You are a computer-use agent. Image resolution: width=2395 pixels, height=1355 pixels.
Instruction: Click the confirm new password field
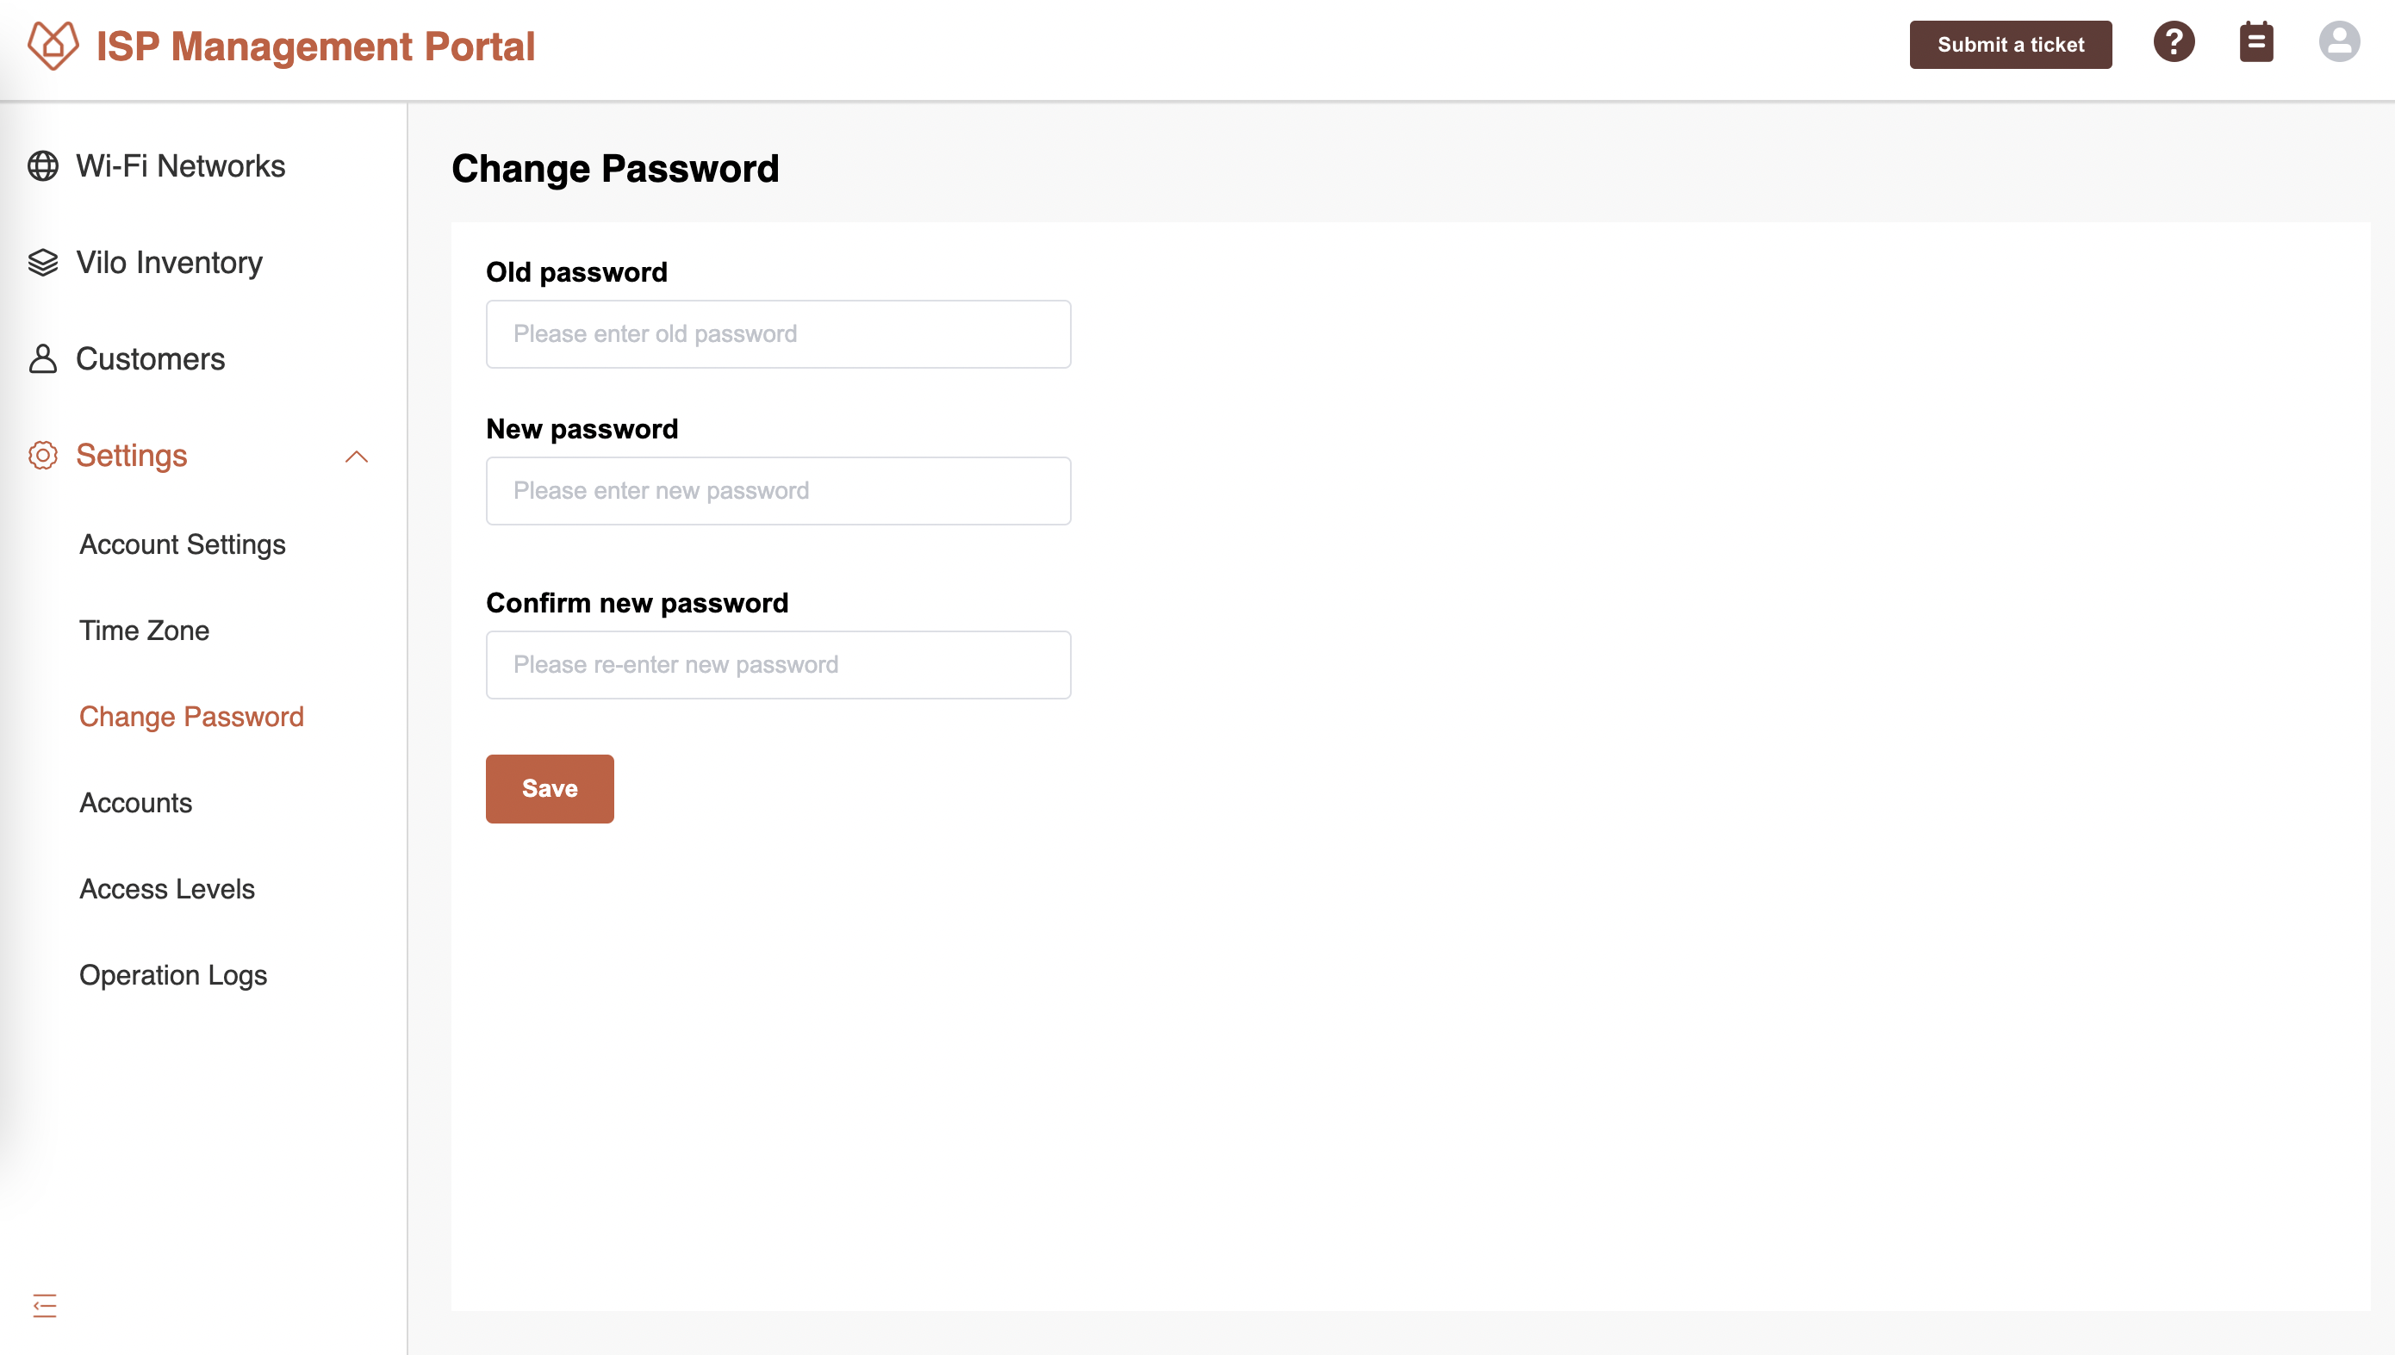(778, 663)
